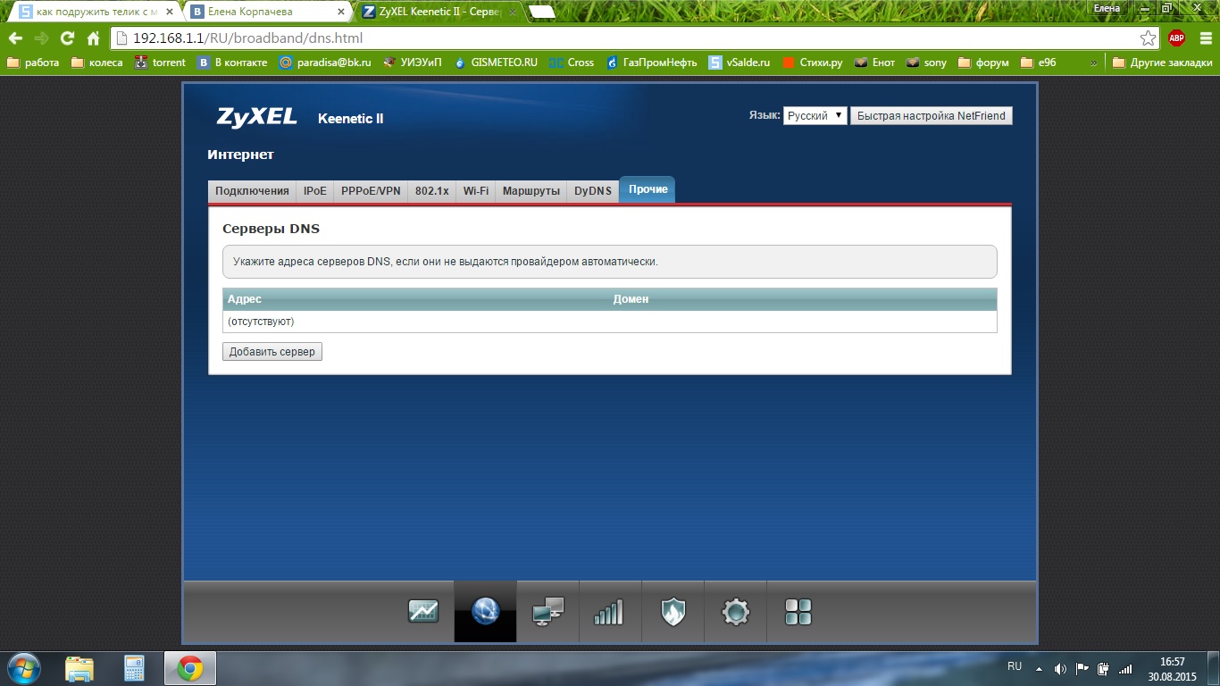Click the address bar URL field
The width and height of the screenshot is (1220, 686).
[625, 38]
